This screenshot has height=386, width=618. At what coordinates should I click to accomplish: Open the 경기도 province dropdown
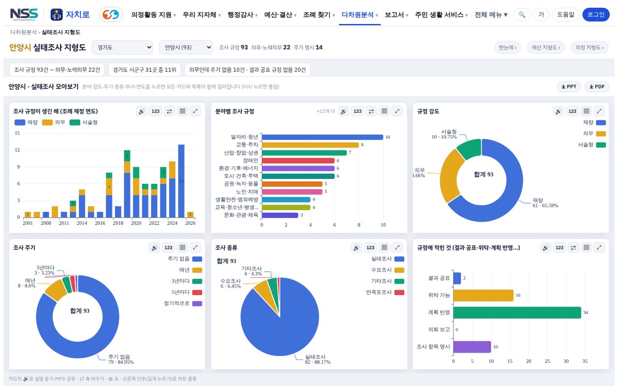(x=122, y=47)
